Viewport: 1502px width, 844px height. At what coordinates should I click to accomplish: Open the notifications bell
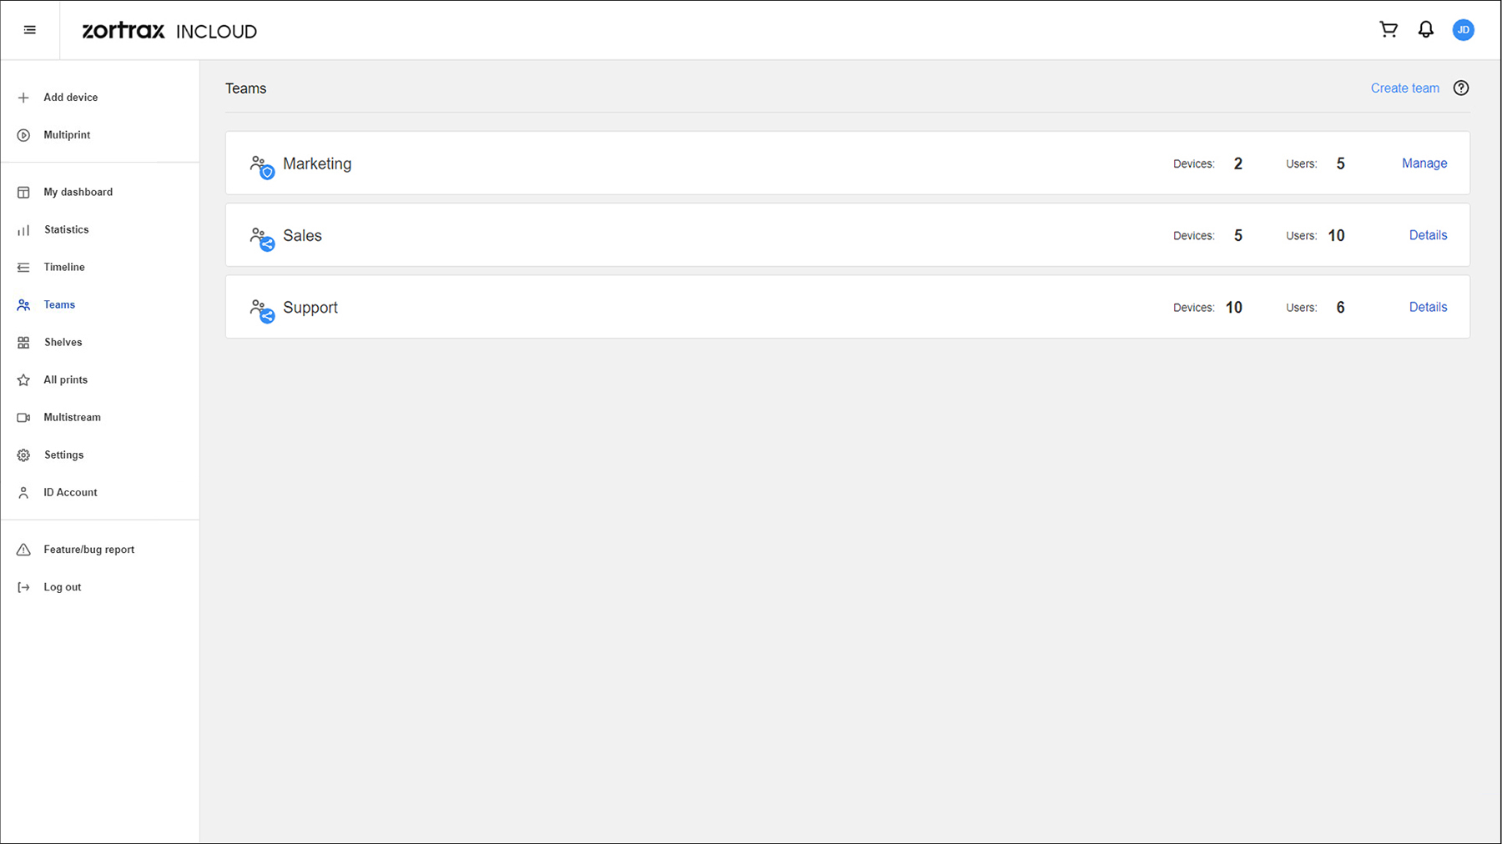(1426, 30)
